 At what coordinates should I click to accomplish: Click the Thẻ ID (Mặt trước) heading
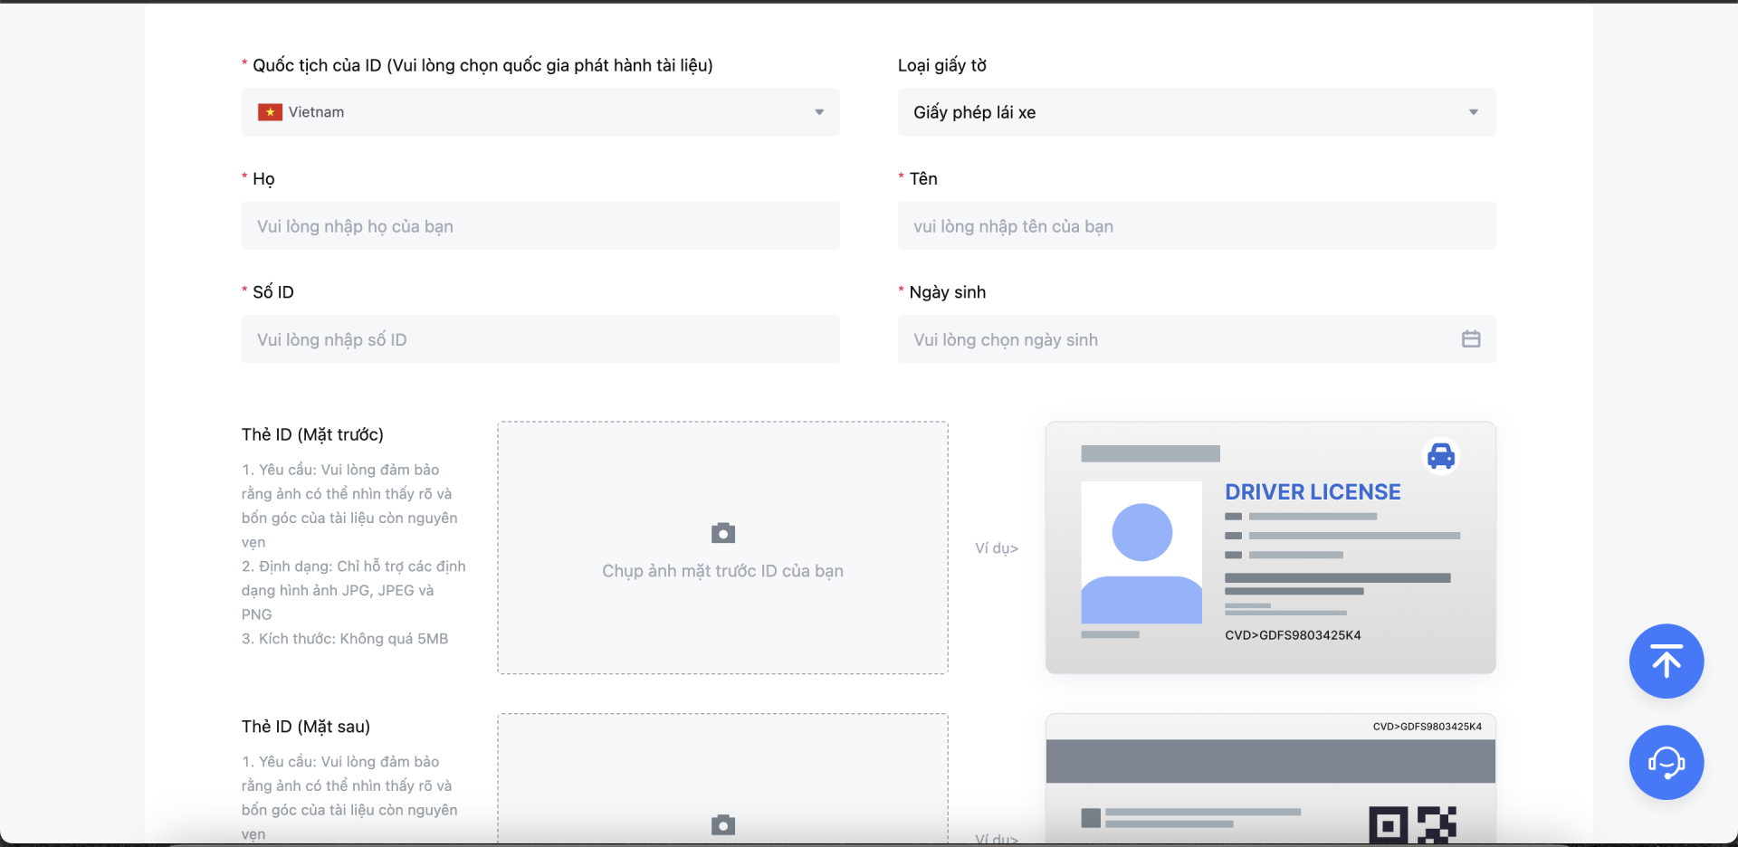pyautogui.click(x=312, y=434)
